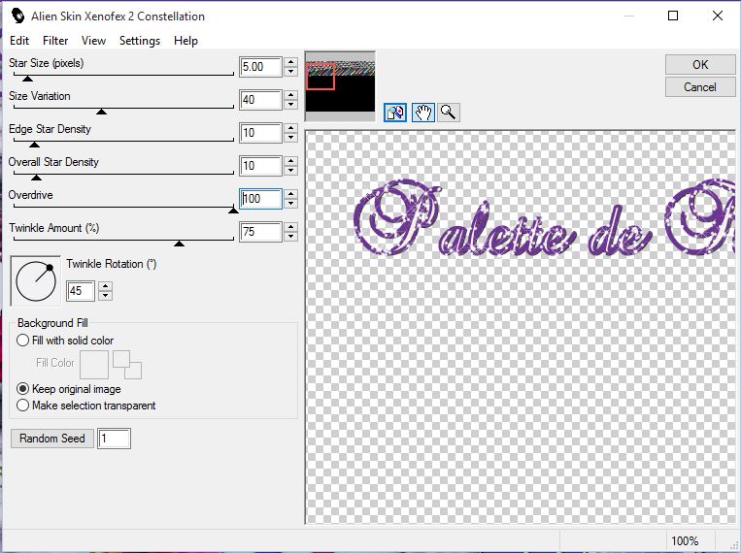Screen dimensions: 741x553
Task: Maximize the Constellation dialog window
Action: [x=673, y=16]
